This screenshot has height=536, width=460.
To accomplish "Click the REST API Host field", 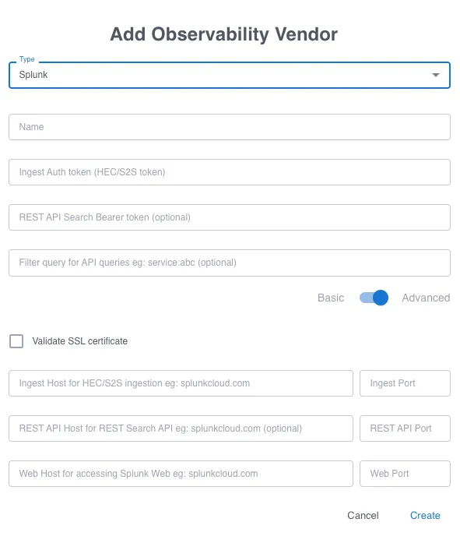I will (181, 428).
